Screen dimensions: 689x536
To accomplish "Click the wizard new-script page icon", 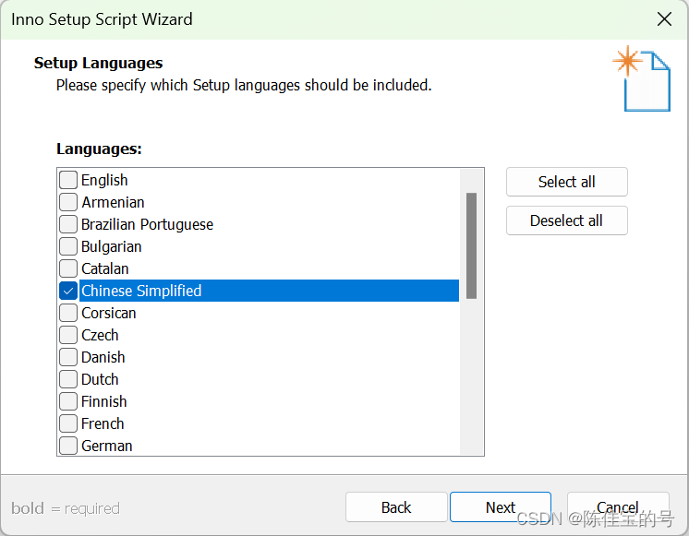I will coord(642,79).
